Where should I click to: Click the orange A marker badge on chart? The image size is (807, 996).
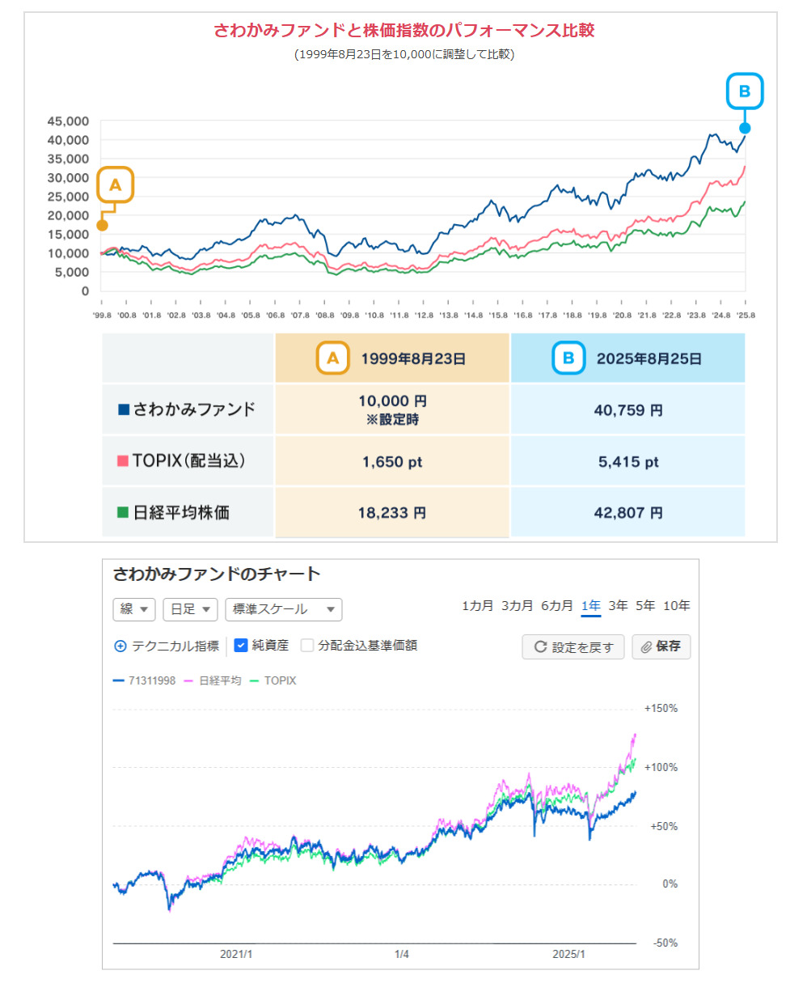point(115,185)
